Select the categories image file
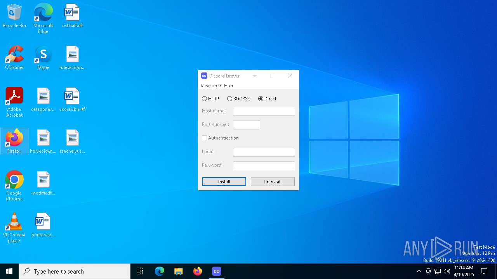 [x=43, y=100]
